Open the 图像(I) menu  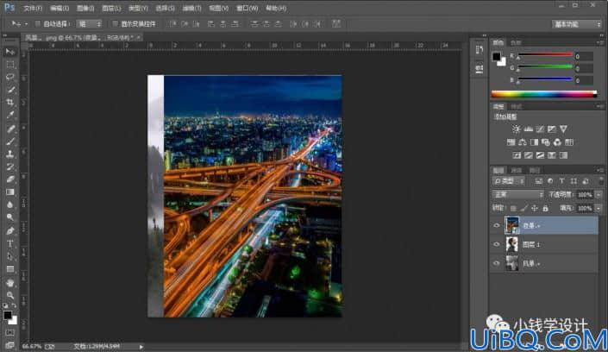coord(85,8)
